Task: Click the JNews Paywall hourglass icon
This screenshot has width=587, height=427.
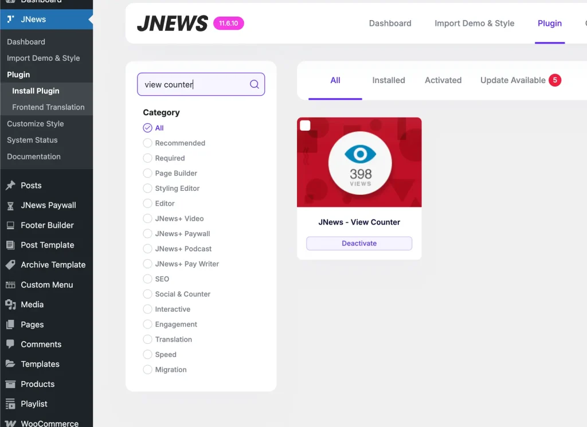Action: point(10,205)
